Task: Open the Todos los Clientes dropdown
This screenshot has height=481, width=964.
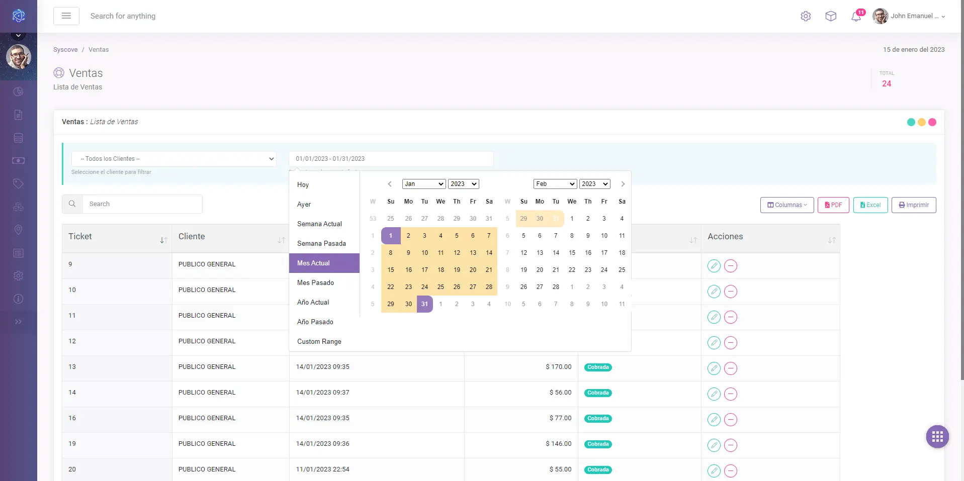Action: tap(173, 159)
